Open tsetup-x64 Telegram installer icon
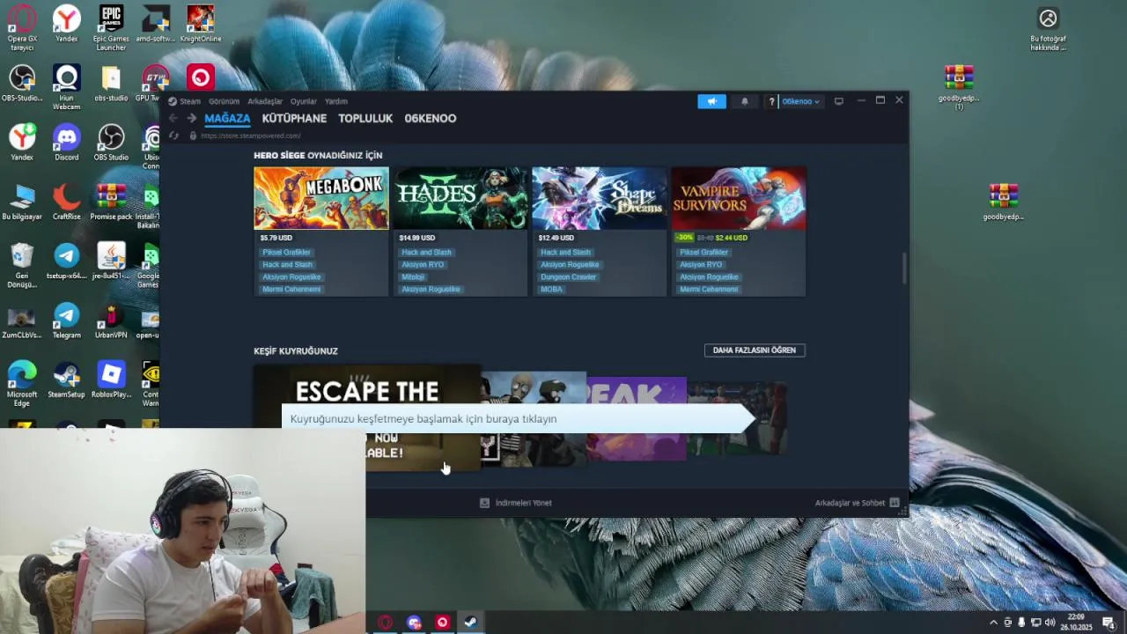This screenshot has height=634, width=1127. coord(66,262)
